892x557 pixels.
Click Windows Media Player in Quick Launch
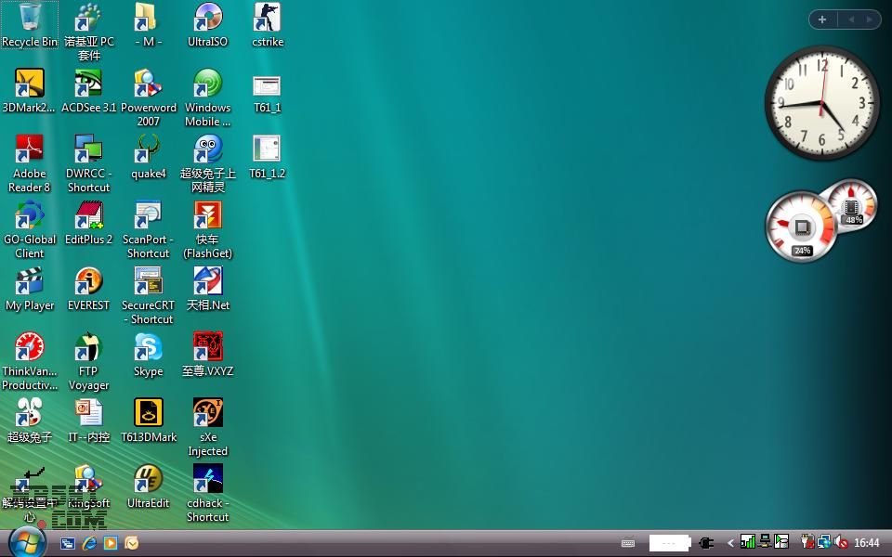click(111, 543)
